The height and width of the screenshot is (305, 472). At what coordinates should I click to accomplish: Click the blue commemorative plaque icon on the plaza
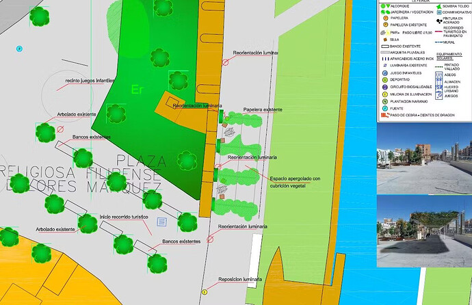click(161, 222)
